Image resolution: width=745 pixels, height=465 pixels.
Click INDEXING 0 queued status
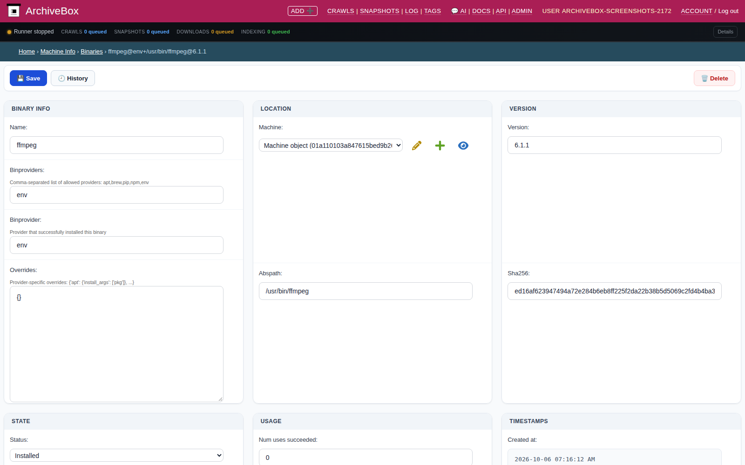click(265, 32)
